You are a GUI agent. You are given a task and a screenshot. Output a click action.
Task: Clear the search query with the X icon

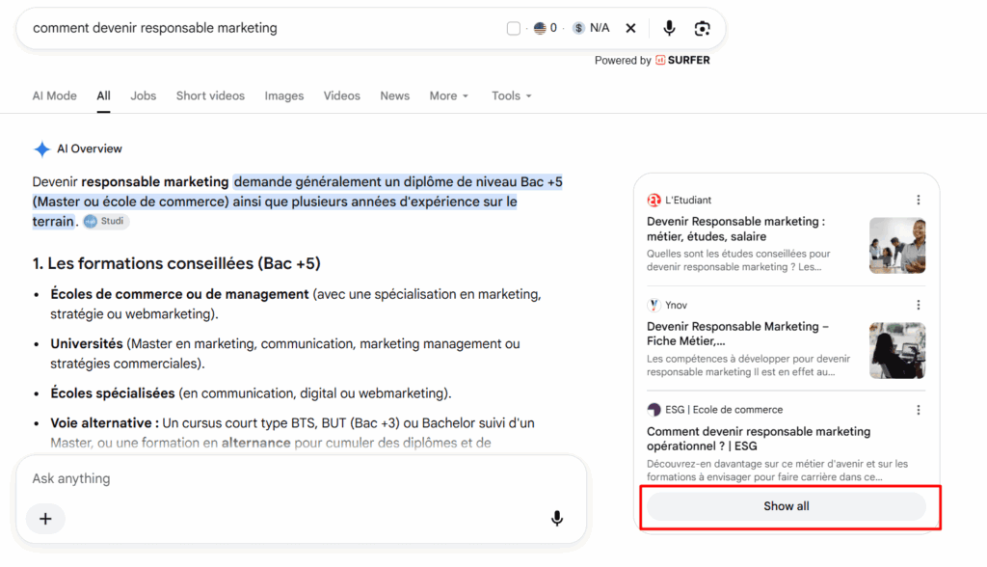630,28
